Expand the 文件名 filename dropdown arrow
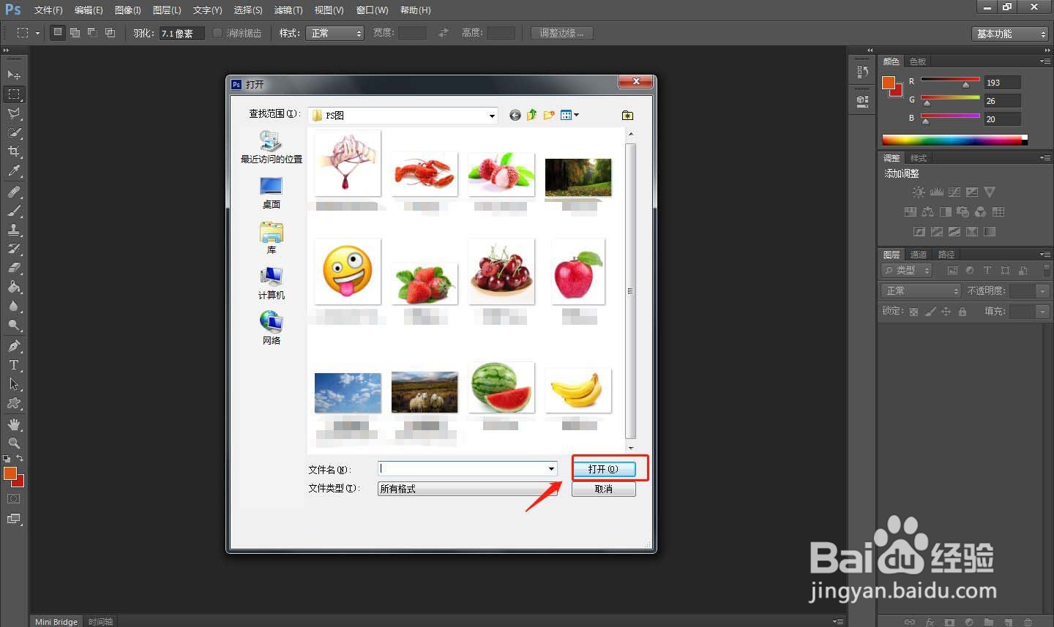Image resolution: width=1054 pixels, height=627 pixels. (550, 469)
